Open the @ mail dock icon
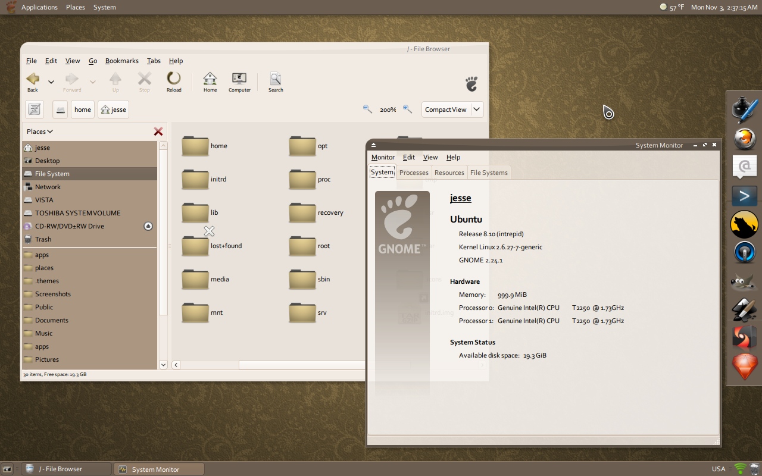 (744, 167)
